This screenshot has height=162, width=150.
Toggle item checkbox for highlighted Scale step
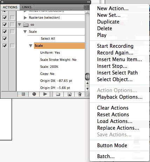(x=5, y=46)
